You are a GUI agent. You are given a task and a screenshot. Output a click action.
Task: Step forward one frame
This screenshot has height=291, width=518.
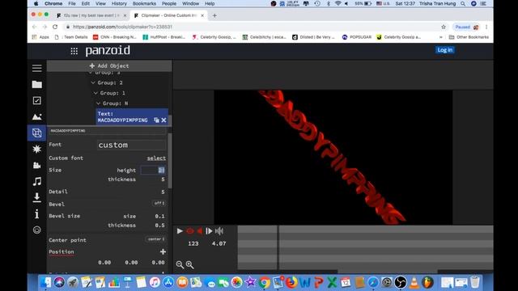209,231
